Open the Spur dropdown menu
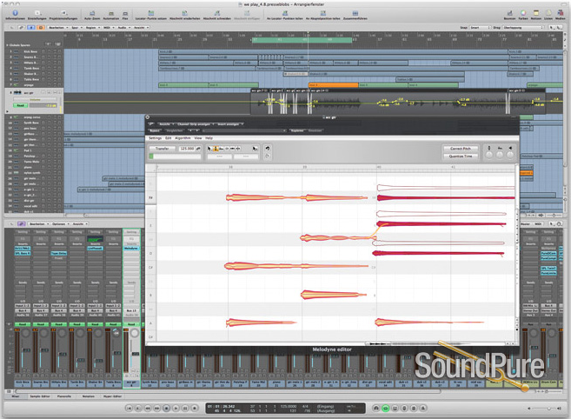This screenshot has width=571, height=419. tap(76, 27)
